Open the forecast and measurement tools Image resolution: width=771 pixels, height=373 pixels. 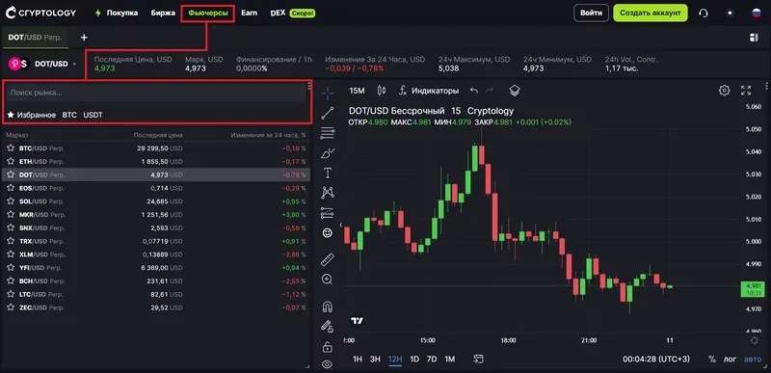328,213
